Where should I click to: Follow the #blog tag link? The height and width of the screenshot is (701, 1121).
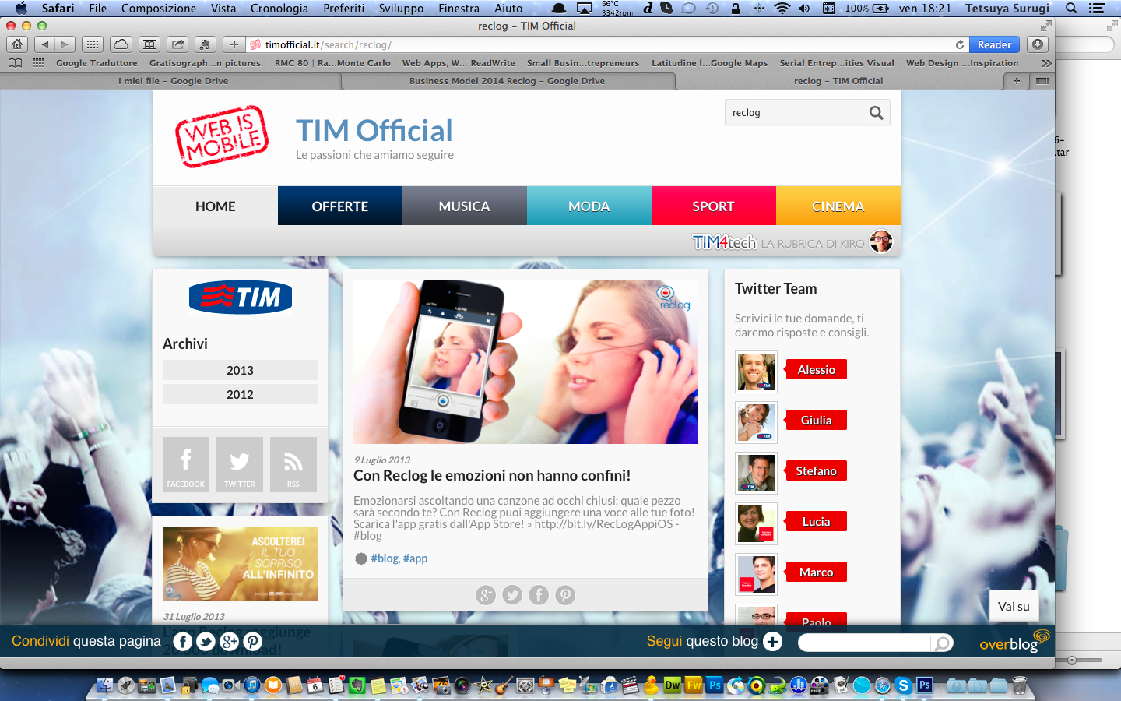pos(385,558)
